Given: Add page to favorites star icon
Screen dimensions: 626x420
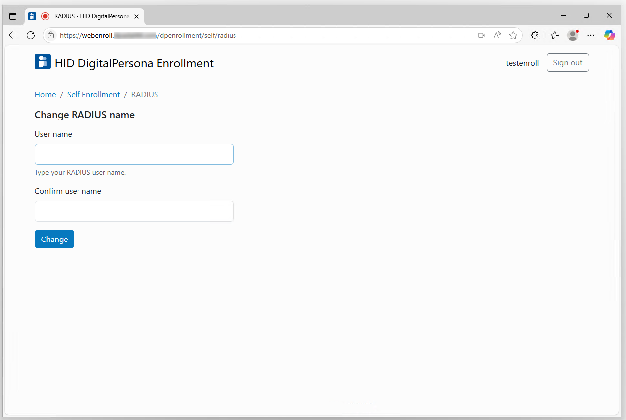Looking at the screenshot, I should (x=513, y=35).
